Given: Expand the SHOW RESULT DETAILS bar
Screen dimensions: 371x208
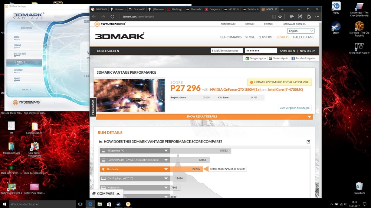Looking at the screenshot, I should [x=204, y=117].
